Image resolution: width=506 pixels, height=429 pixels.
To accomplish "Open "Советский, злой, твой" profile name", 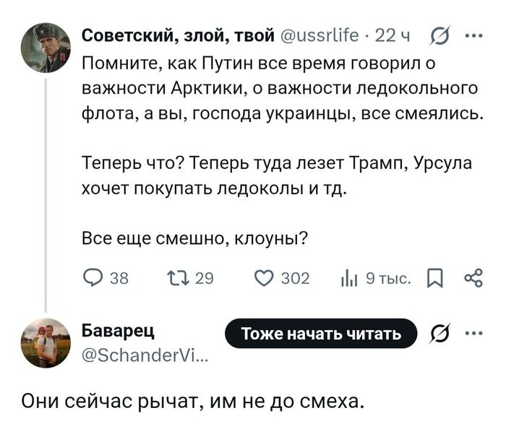I will [x=178, y=34].
